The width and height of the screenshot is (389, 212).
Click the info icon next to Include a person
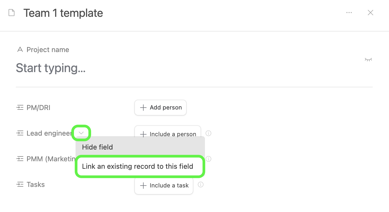208,133
